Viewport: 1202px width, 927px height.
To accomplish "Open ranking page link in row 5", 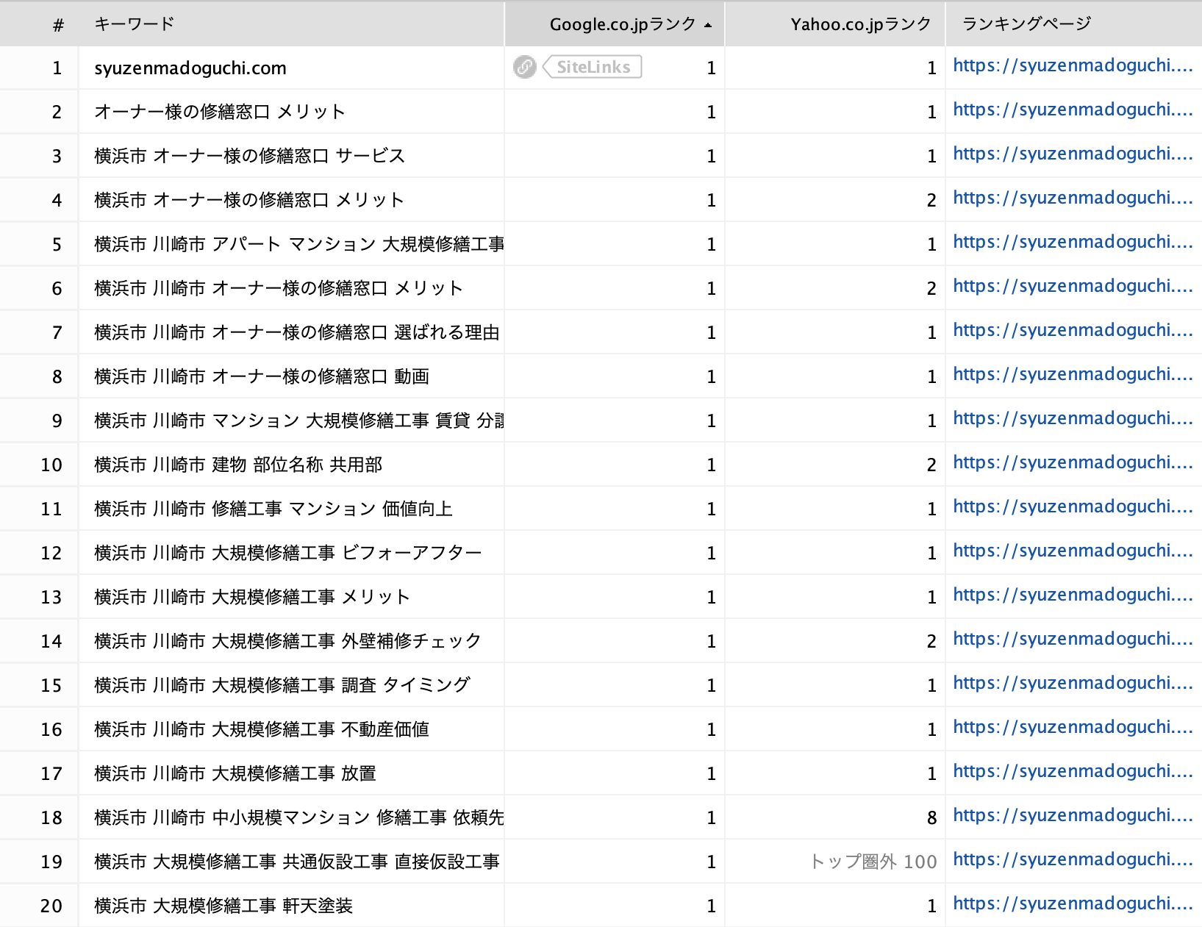I will point(1073,242).
